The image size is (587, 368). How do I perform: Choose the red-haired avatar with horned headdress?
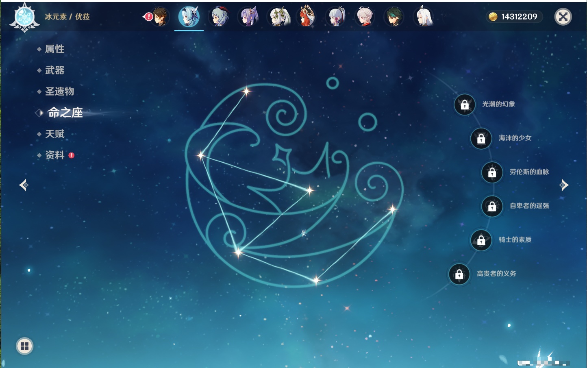307,17
